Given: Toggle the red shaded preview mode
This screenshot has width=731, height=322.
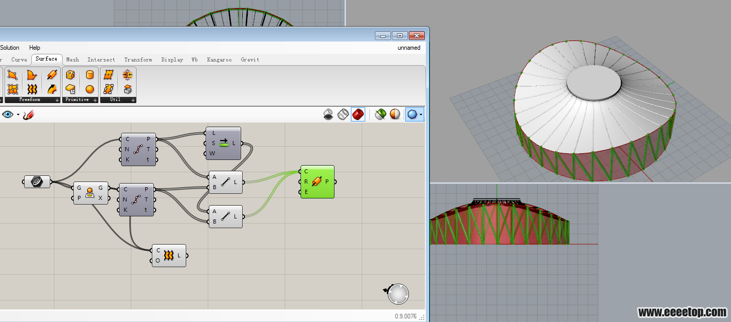Looking at the screenshot, I should point(358,114).
